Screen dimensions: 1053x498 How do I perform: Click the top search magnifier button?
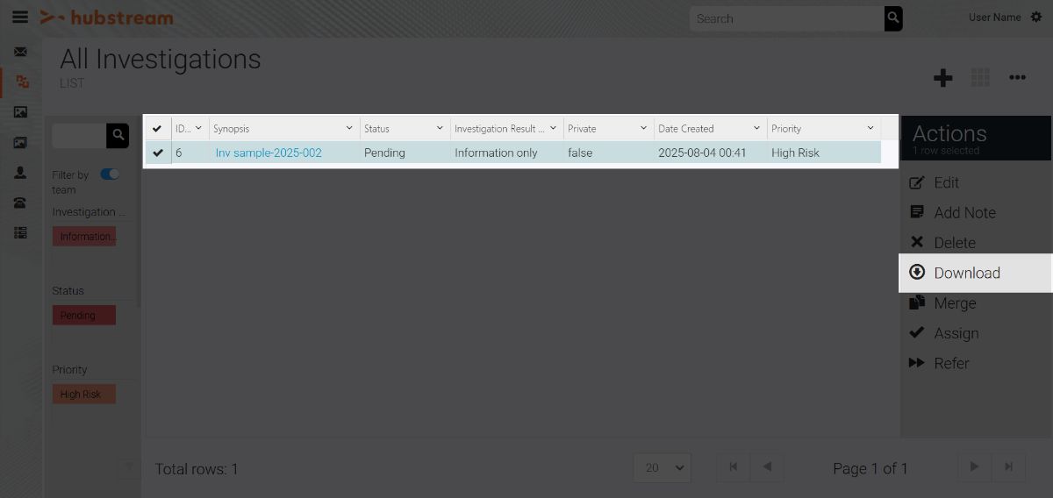(893, 18)
